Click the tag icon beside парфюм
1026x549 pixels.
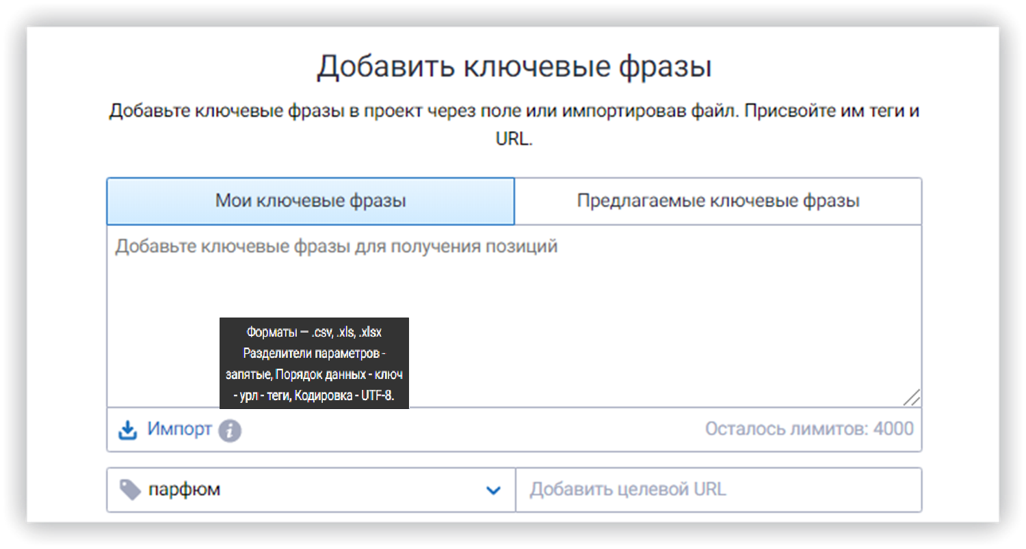tap(130, 489)
